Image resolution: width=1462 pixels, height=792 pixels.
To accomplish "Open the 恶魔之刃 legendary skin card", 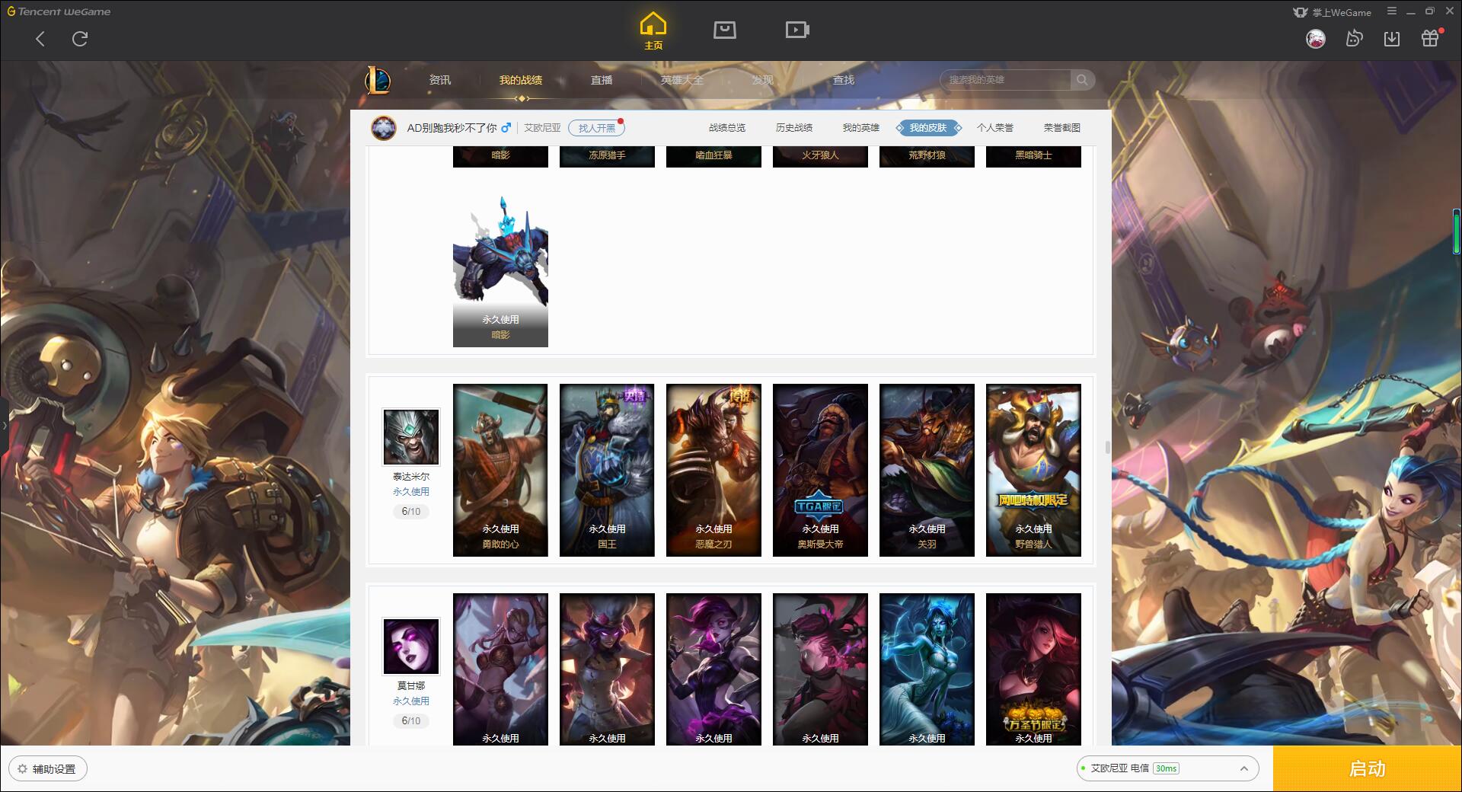I will (x=713, y=470).
